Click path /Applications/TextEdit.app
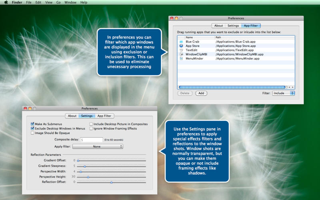Viewport: 320px width, 200px height. pos(235,50)
